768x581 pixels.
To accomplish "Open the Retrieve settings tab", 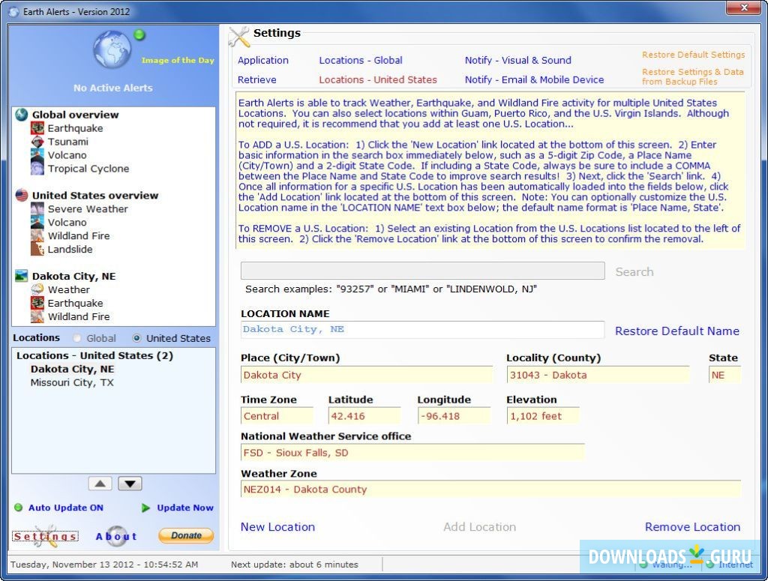I will [x=256, y=79].
